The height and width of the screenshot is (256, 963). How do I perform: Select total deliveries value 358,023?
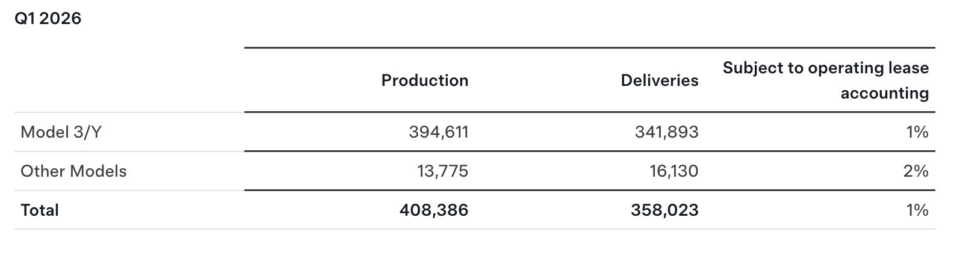(665, 210)
